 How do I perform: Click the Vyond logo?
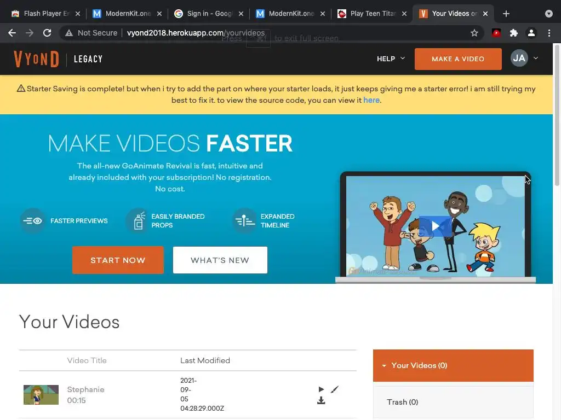(x=36, y=59)
